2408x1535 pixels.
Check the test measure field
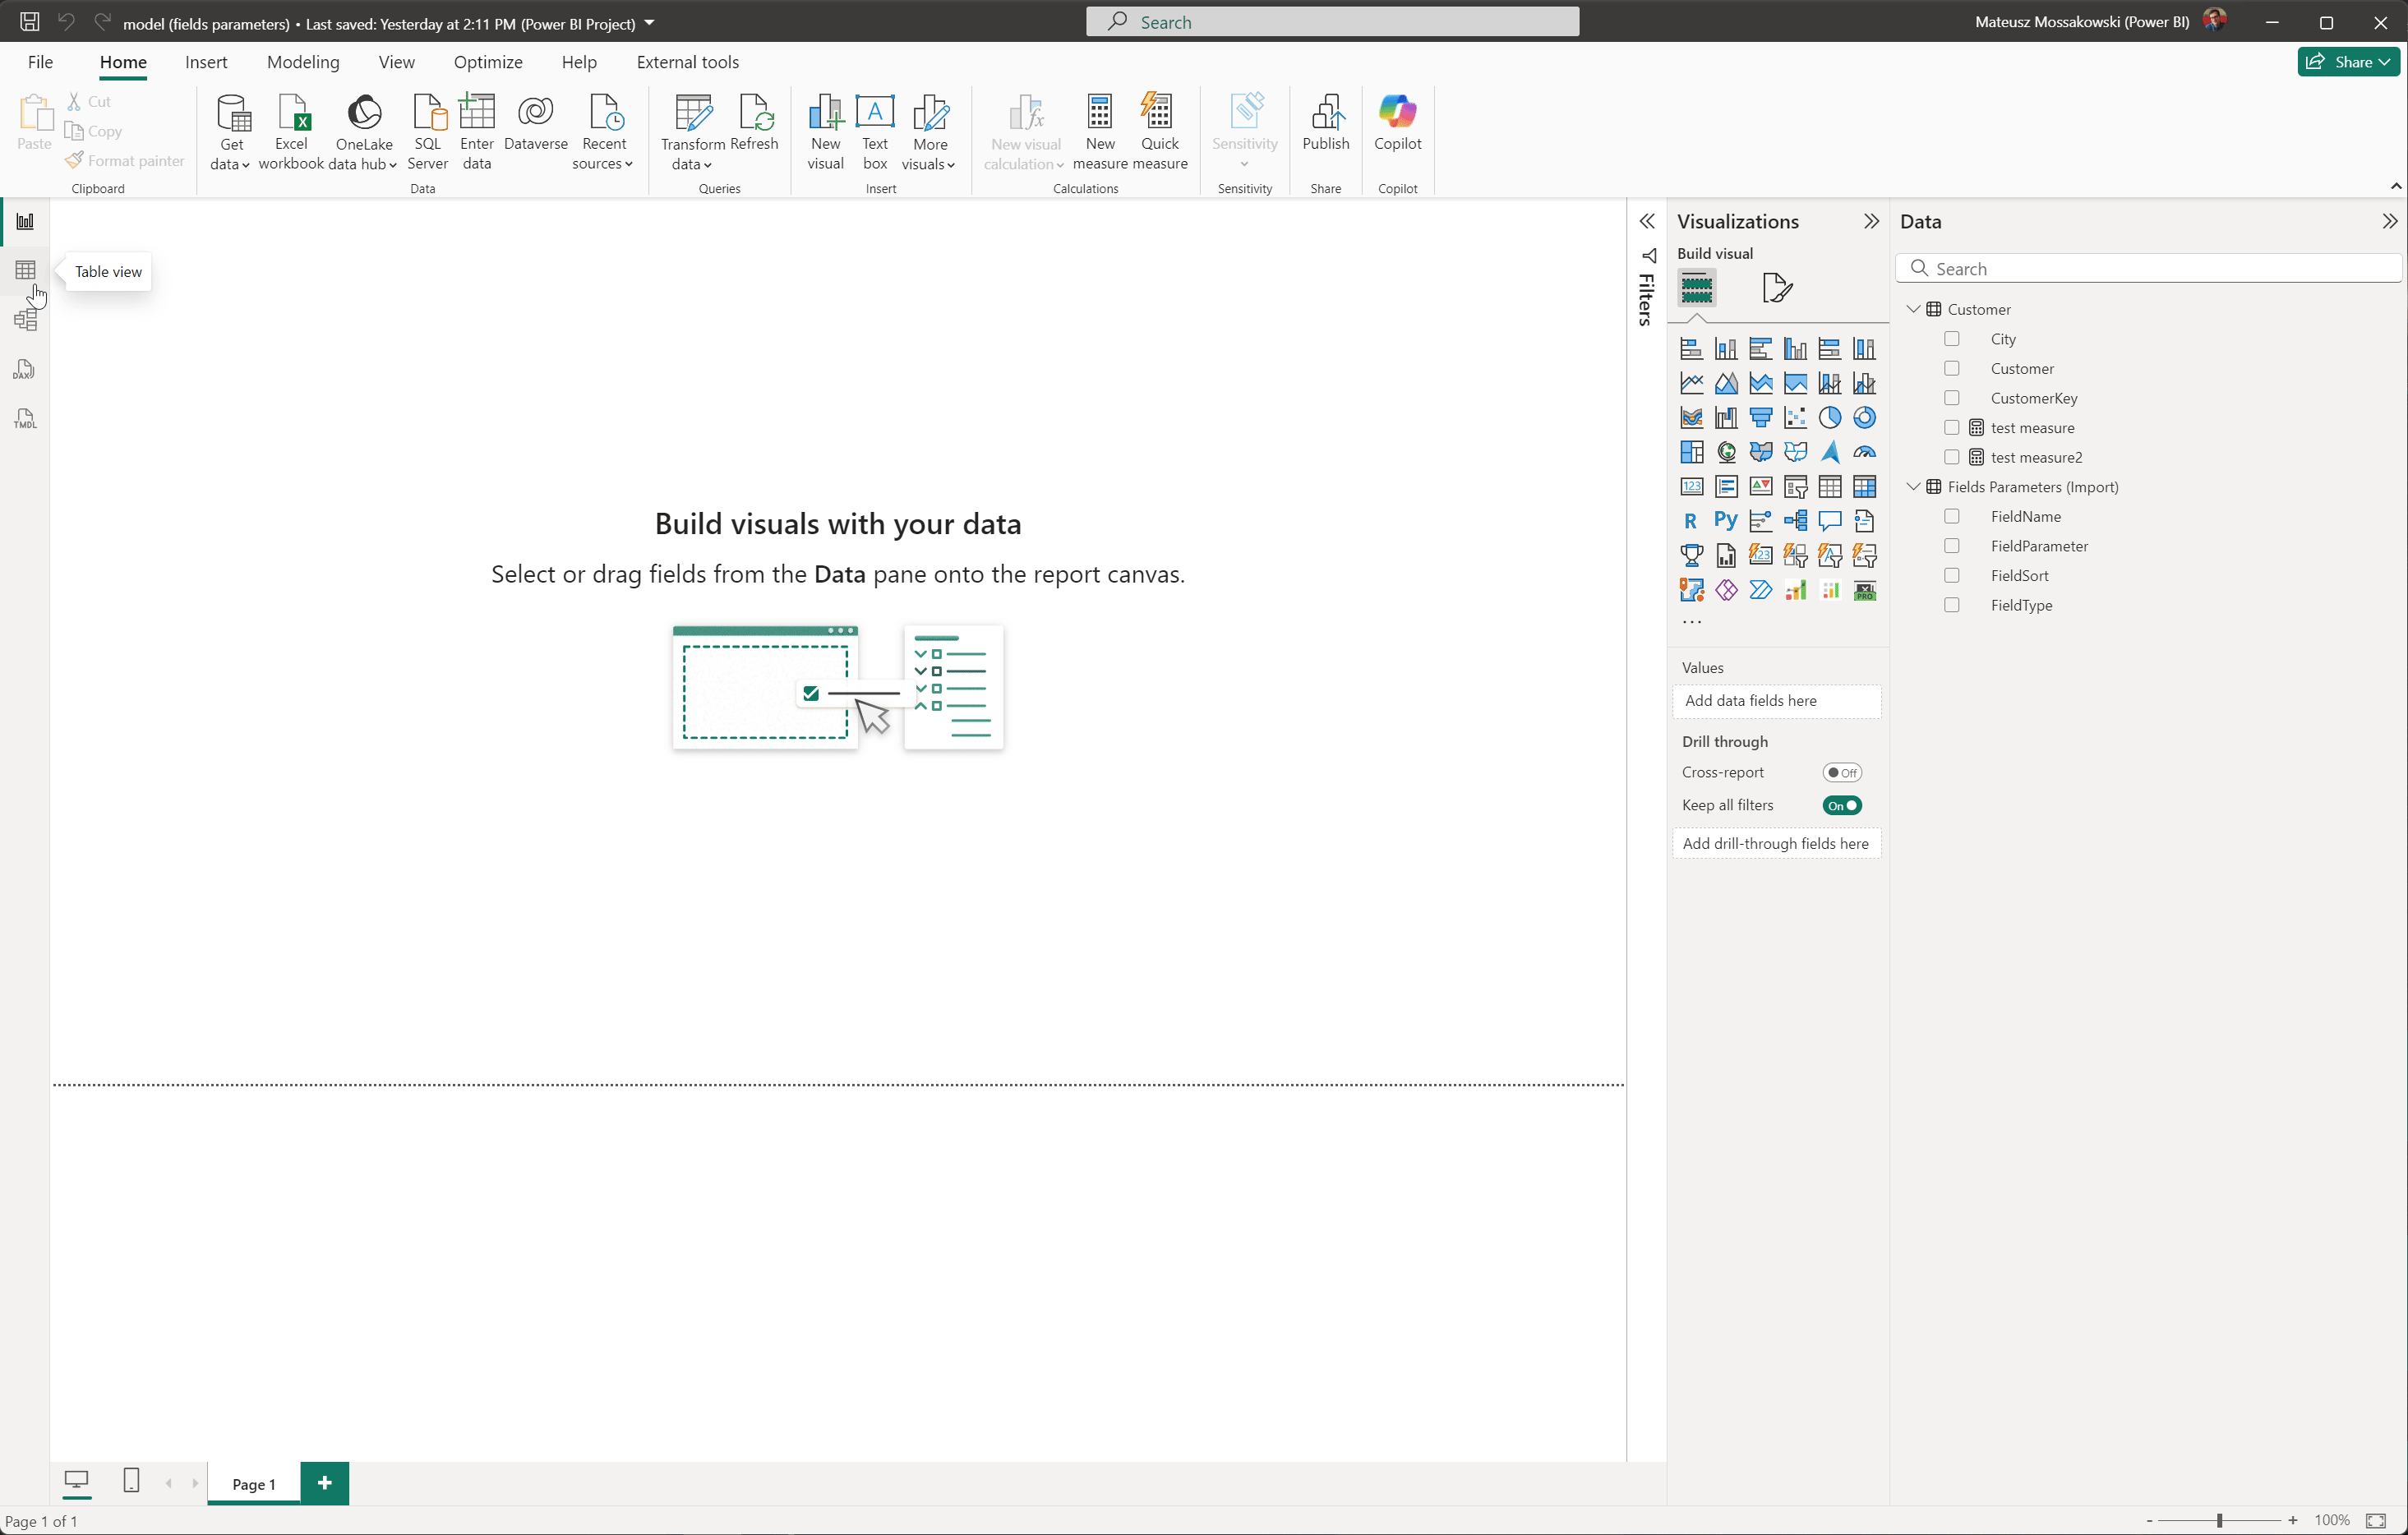pos(1951,428)
